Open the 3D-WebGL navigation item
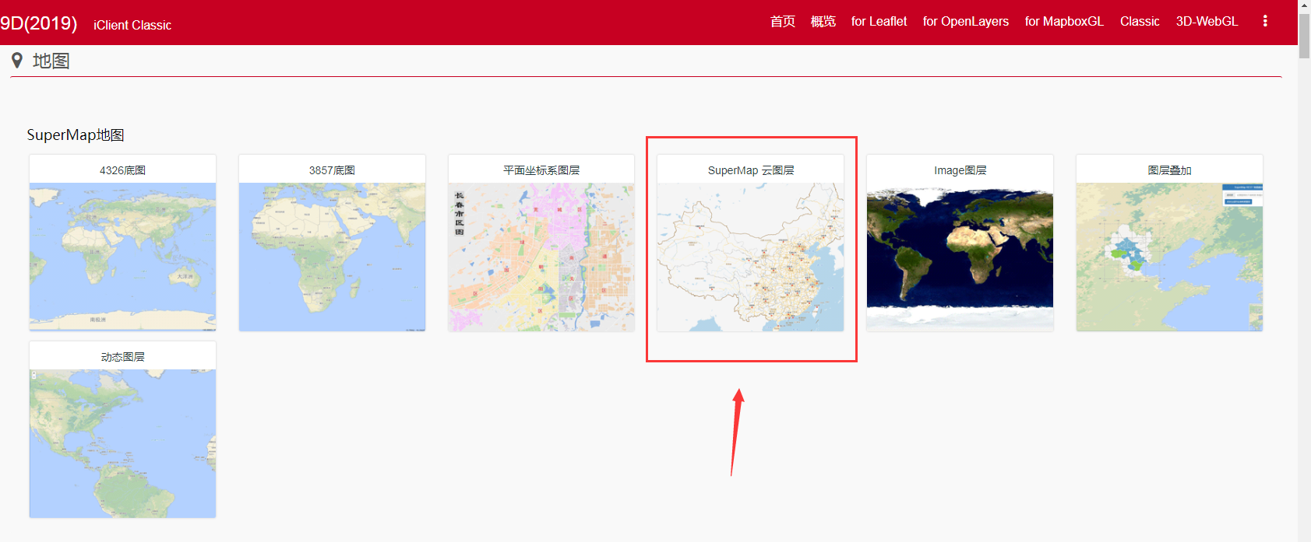The height and width of the screenshot is (542, 1311). click(x=1207, y=21)
